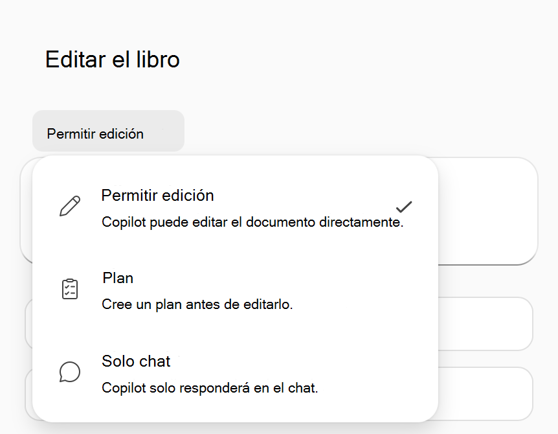Click 'Copilot solo responderá en el chat.' description
Viewport: 558px width, 434px height.
[x=210, y=388]
